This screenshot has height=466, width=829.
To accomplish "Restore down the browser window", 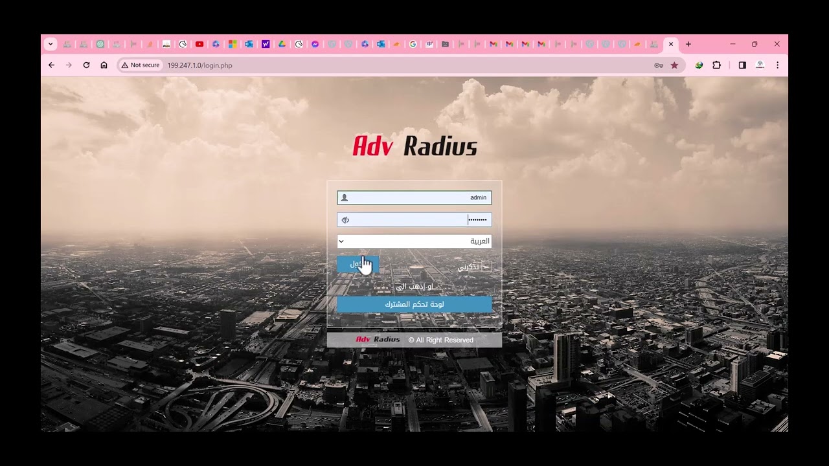I will pyautogui.click(x=755, y=44).
